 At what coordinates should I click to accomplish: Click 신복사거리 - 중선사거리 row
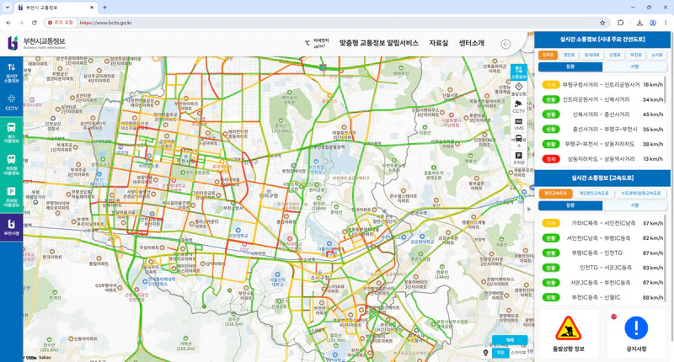602,114
